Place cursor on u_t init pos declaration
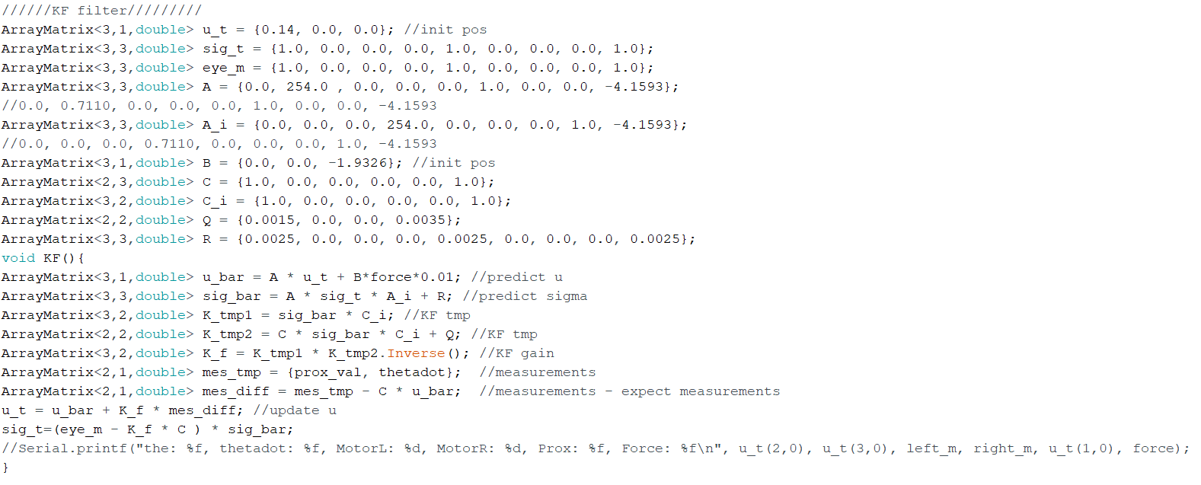1201x485 pixels. coord(244,30)
